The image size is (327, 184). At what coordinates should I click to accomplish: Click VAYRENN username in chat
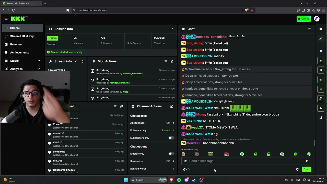pyautogui.click(x=194, y=121)
